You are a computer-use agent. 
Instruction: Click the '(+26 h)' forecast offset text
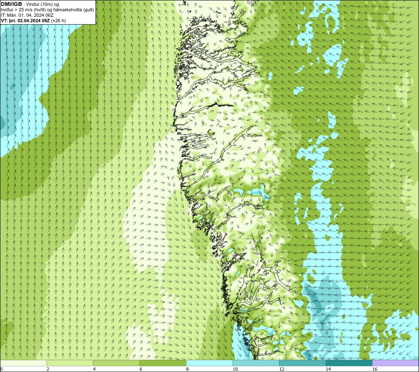tap(59, 21)
